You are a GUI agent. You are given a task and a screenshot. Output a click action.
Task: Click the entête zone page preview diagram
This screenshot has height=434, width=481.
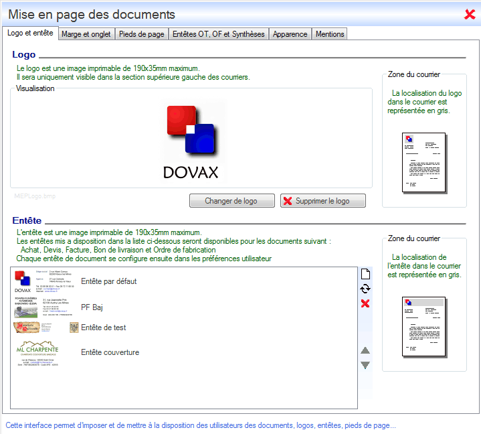425,327
